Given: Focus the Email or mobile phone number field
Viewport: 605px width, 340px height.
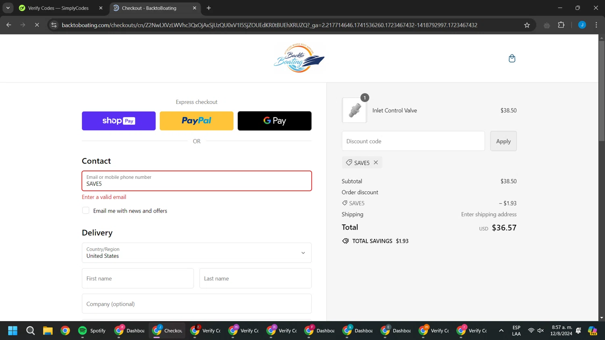Looking at the screenshot, I should click(197, 180).
